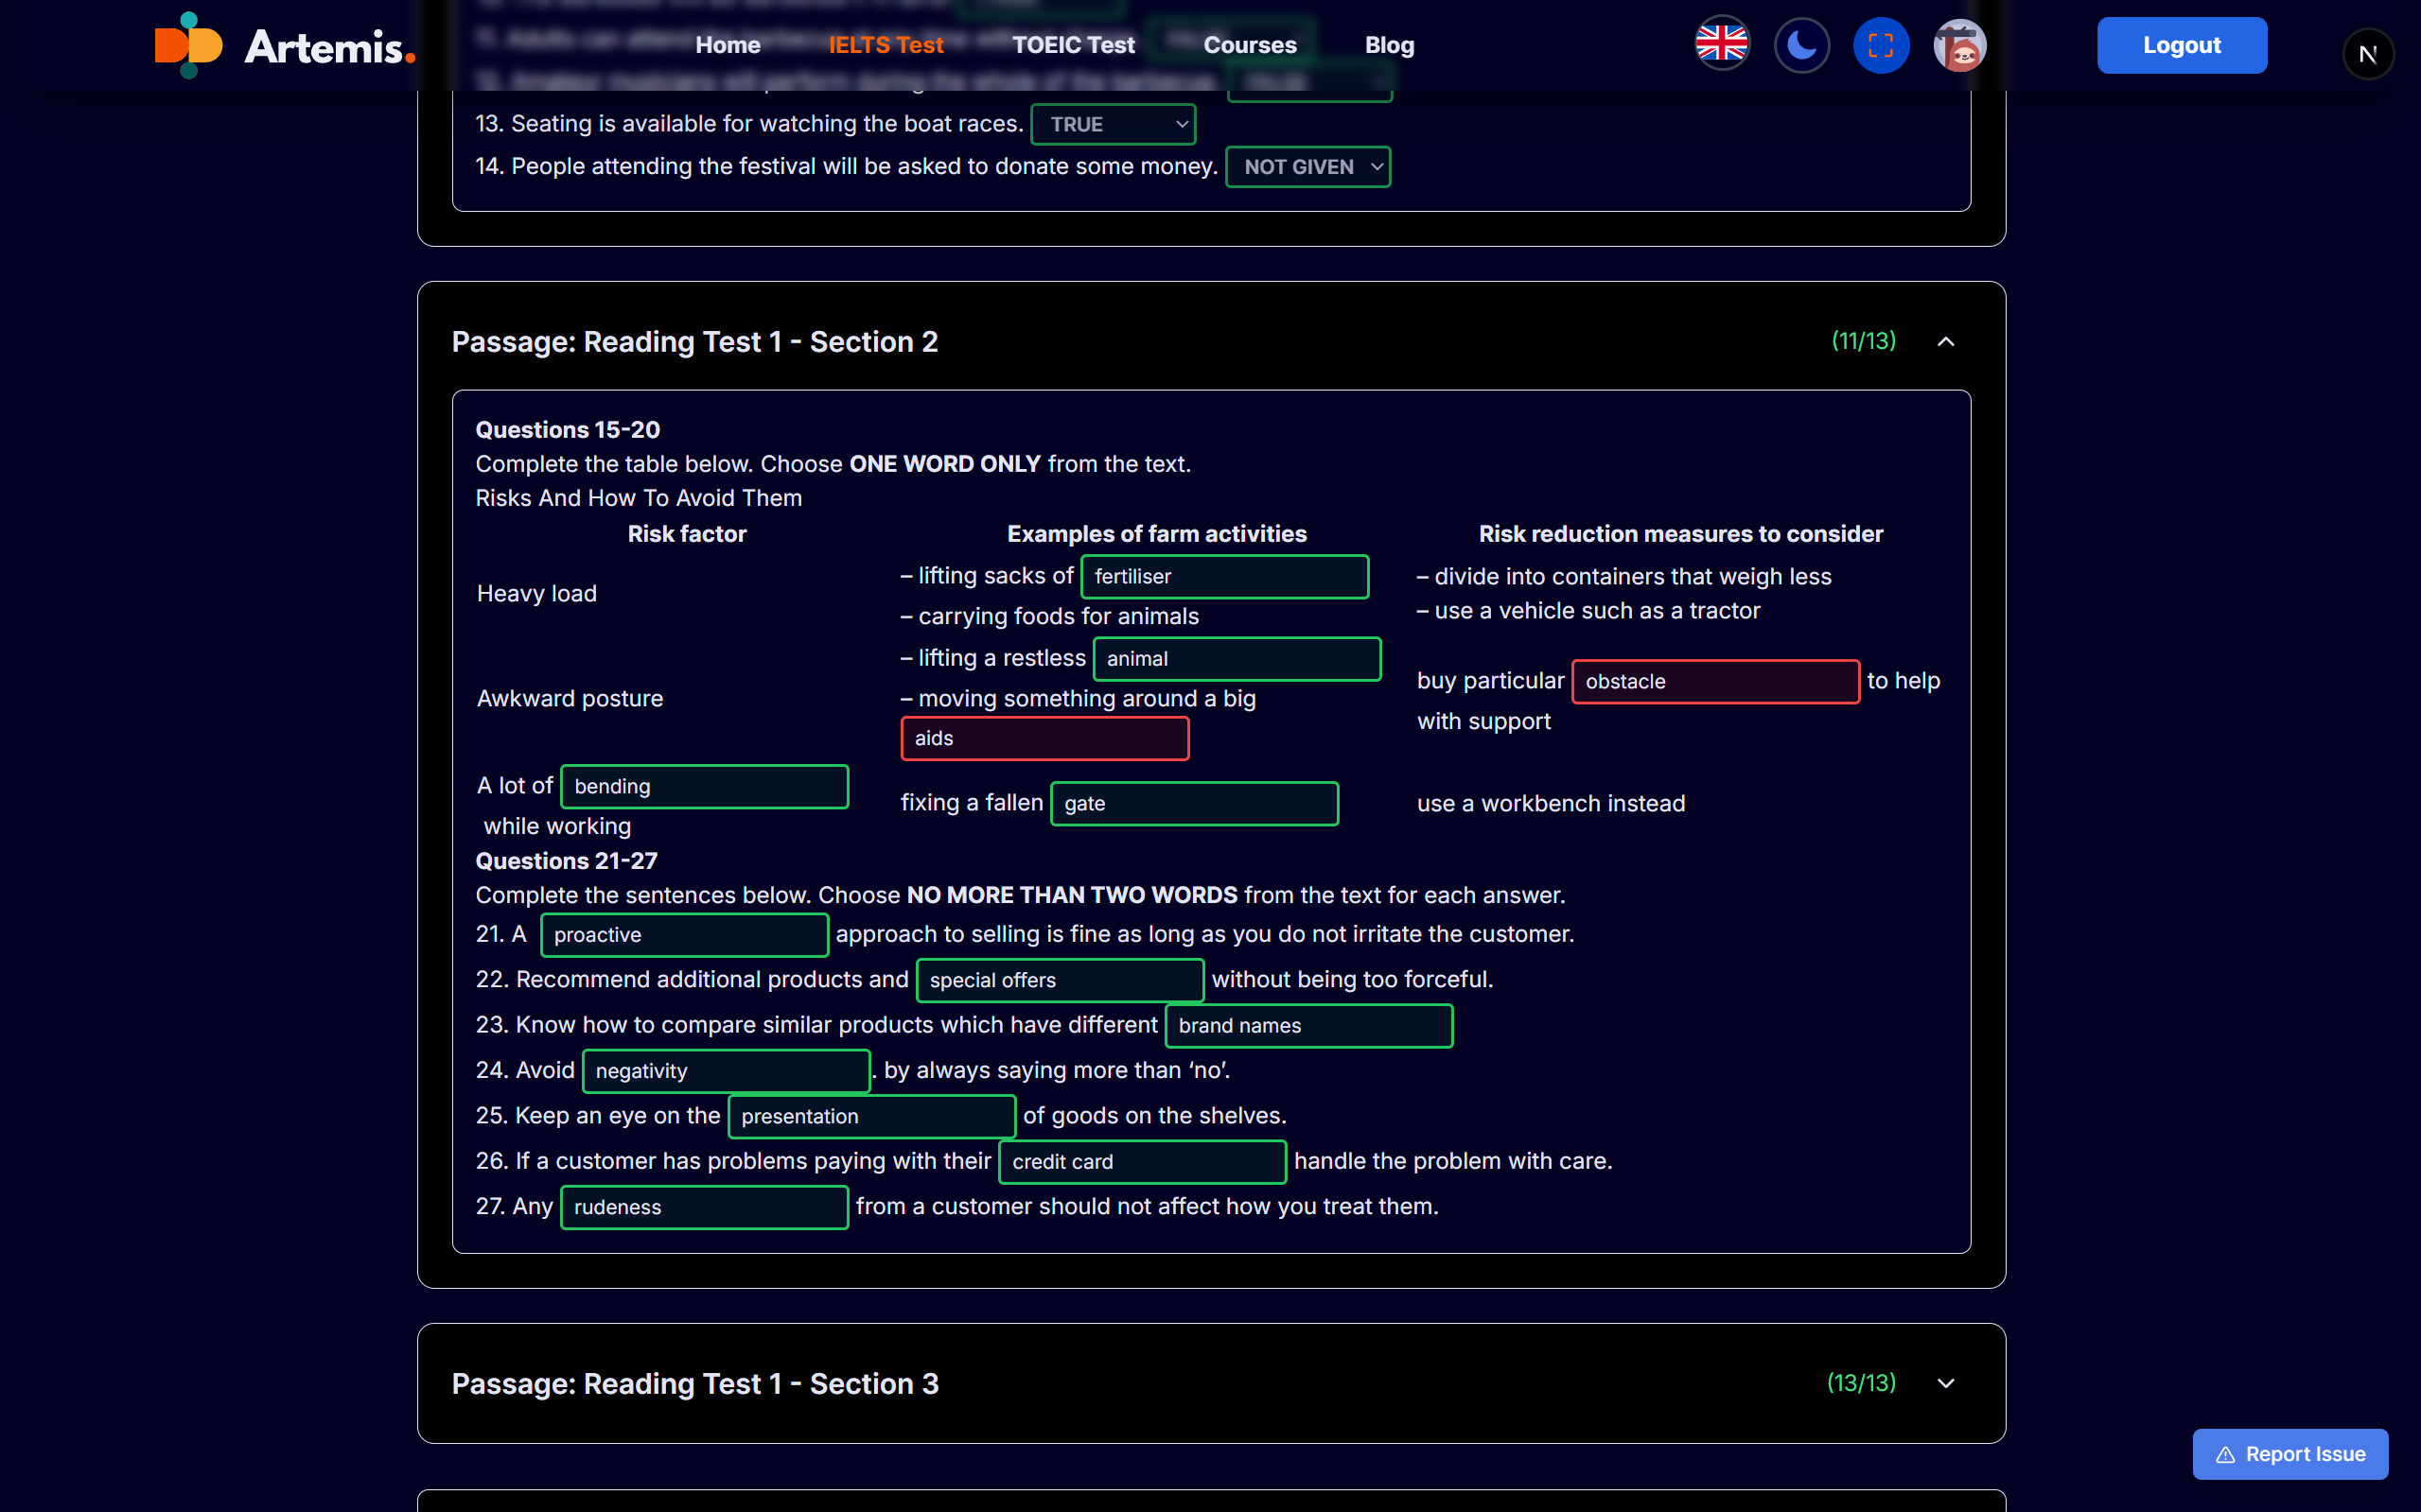Open question 13 TRUE dropdown
Image resolution: width=2421 pixels, height=1512 pixels.
tap(1113, 124)
